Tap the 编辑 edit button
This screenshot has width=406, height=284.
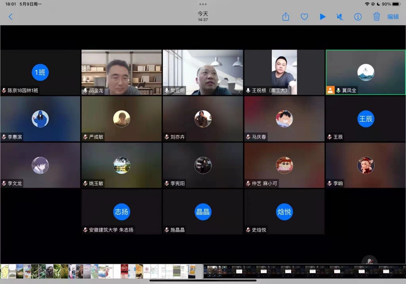click(393, 17)
